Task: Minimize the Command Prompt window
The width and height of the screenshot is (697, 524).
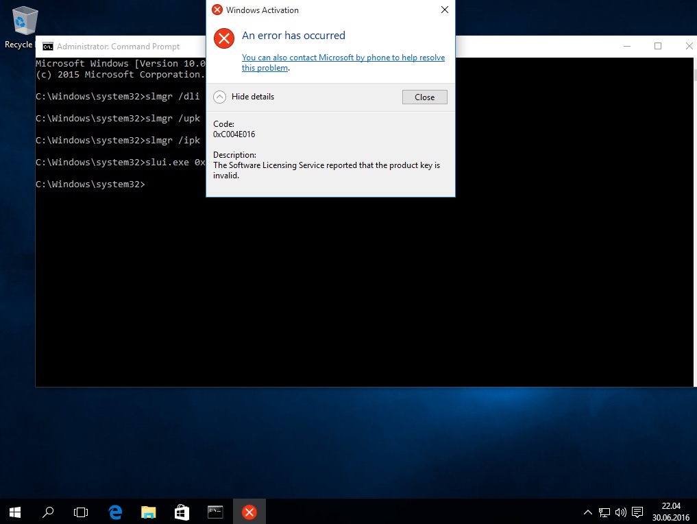Action: (627, 46)
